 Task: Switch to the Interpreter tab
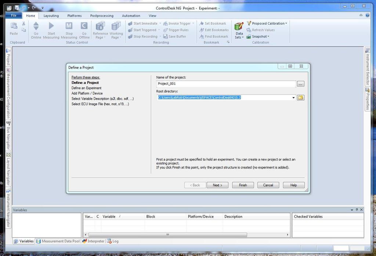tap(93, 241)
